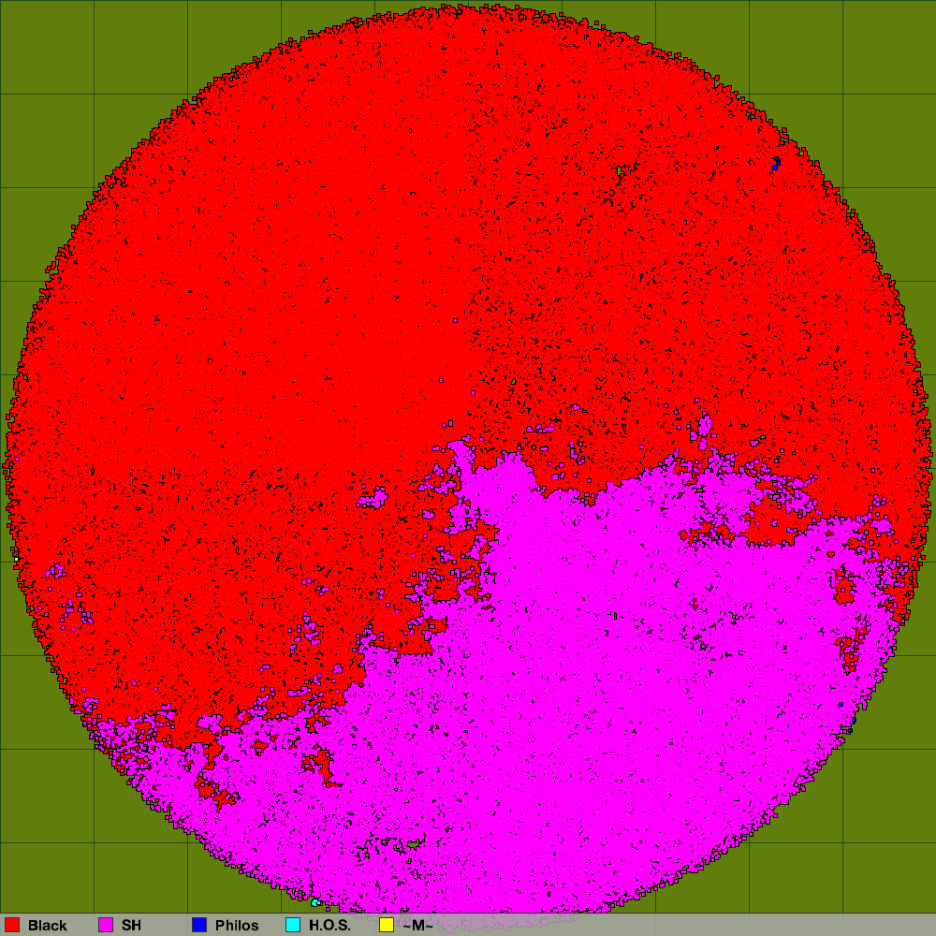Click the red Black legend swatch
Viewport: 936px width, 936px height.
point(12,925)
